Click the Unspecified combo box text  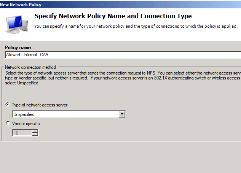pyautogui.click(x=65, y=114)
